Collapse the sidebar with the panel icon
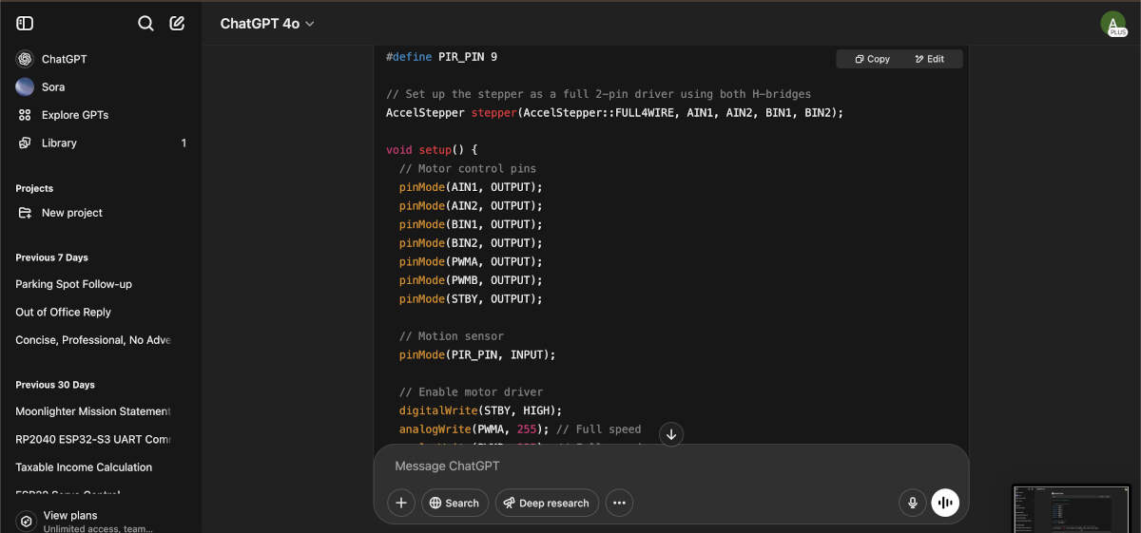Viewport: 1141px width, 533px height. (25, 23)
